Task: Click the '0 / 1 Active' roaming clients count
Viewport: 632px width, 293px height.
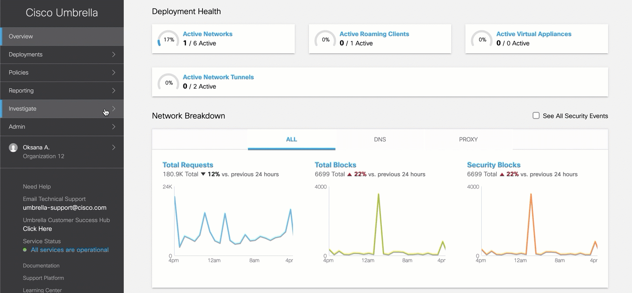Action: (x=356, y=43)
